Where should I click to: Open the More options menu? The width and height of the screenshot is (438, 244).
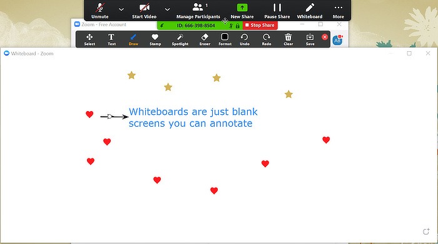click(339, 11)
